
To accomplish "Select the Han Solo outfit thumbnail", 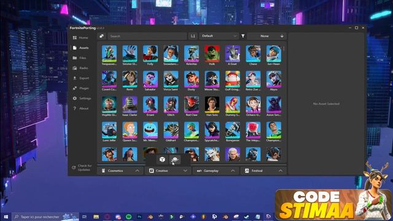I will click(212, 105).
